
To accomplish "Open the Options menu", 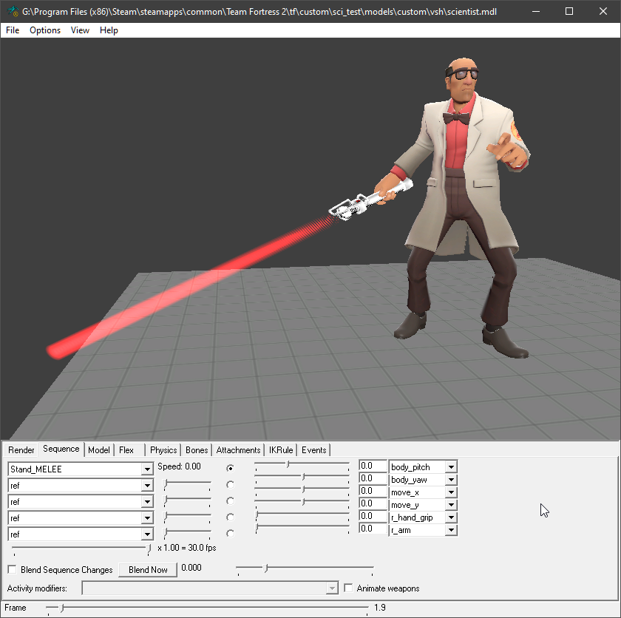I will (45, 30).
